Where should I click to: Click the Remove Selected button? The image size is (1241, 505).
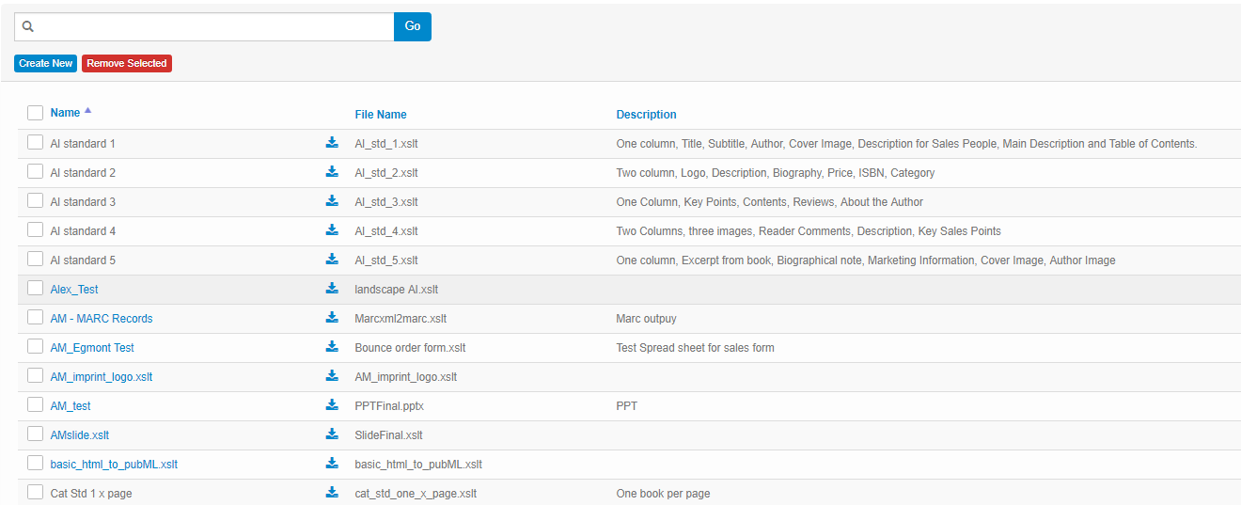point(127,63)
